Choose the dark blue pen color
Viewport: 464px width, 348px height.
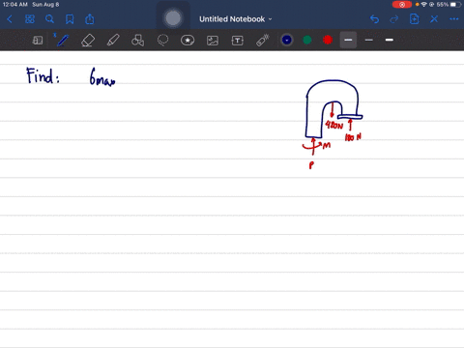pos(287,40)
